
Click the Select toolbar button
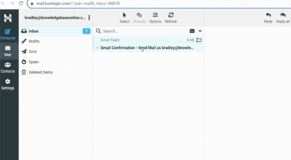(x=125, y=18)
